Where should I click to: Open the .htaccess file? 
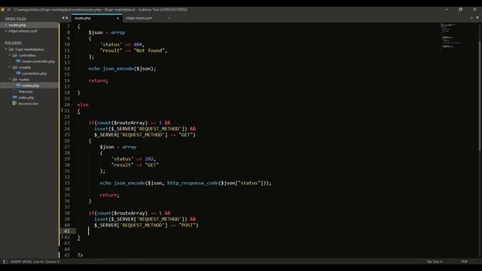pyautogui.click(x=25, y=92)
